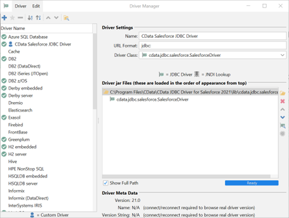Open jar file folder icon beside jar list
289x218 pixels.
283,93
